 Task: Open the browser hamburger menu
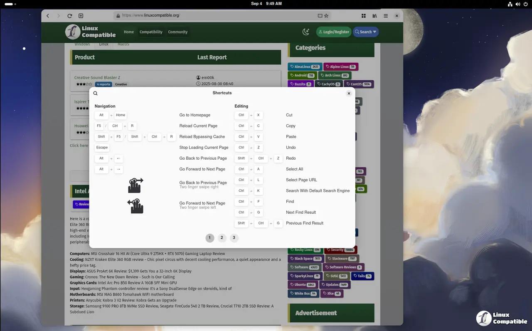coord(386,16)
